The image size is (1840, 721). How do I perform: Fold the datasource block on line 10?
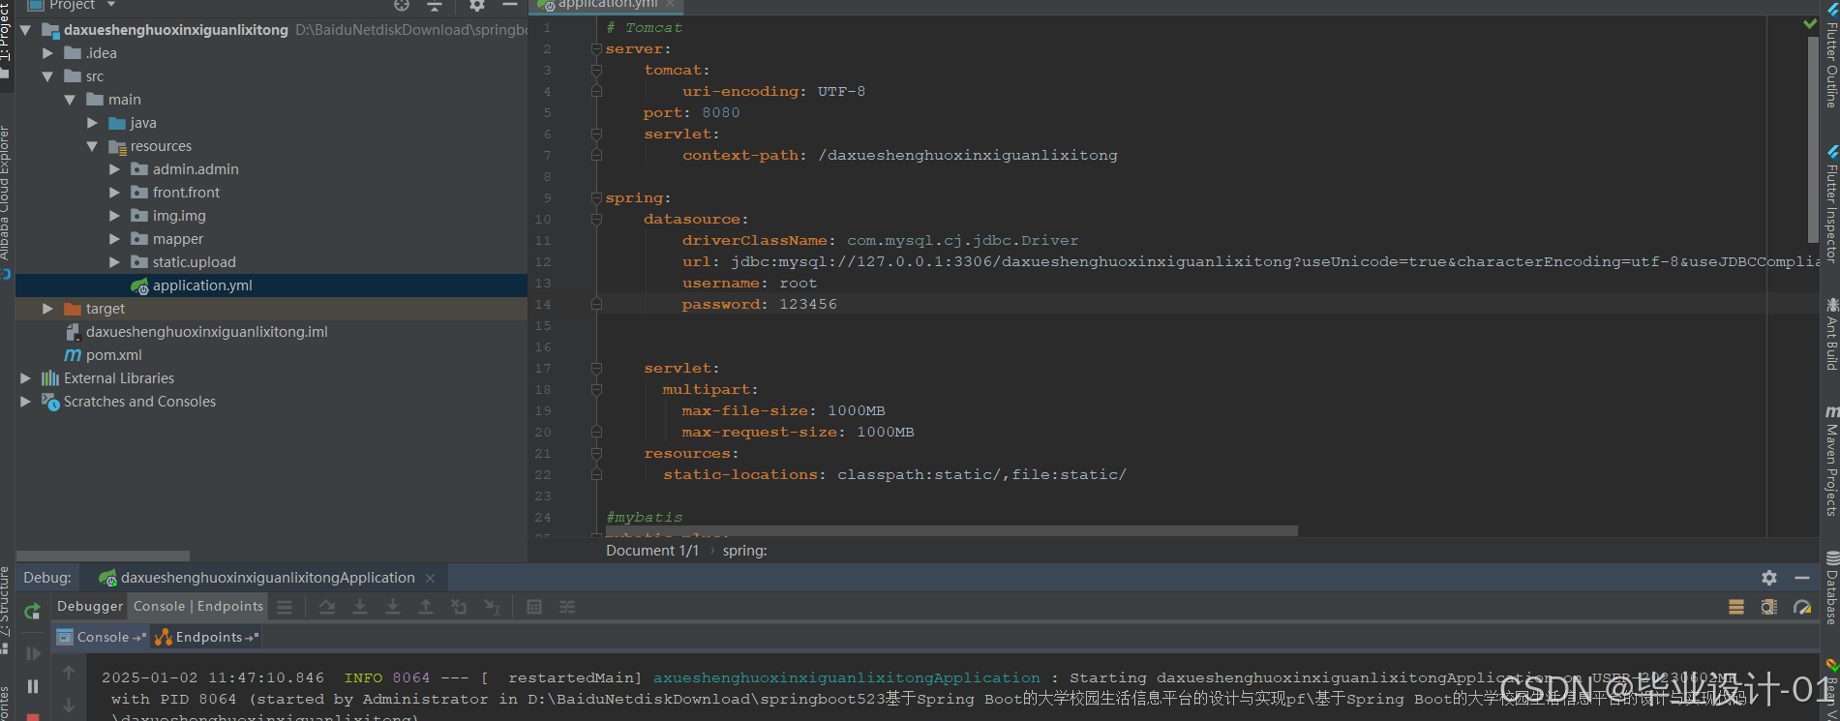(x=596, y=220)
